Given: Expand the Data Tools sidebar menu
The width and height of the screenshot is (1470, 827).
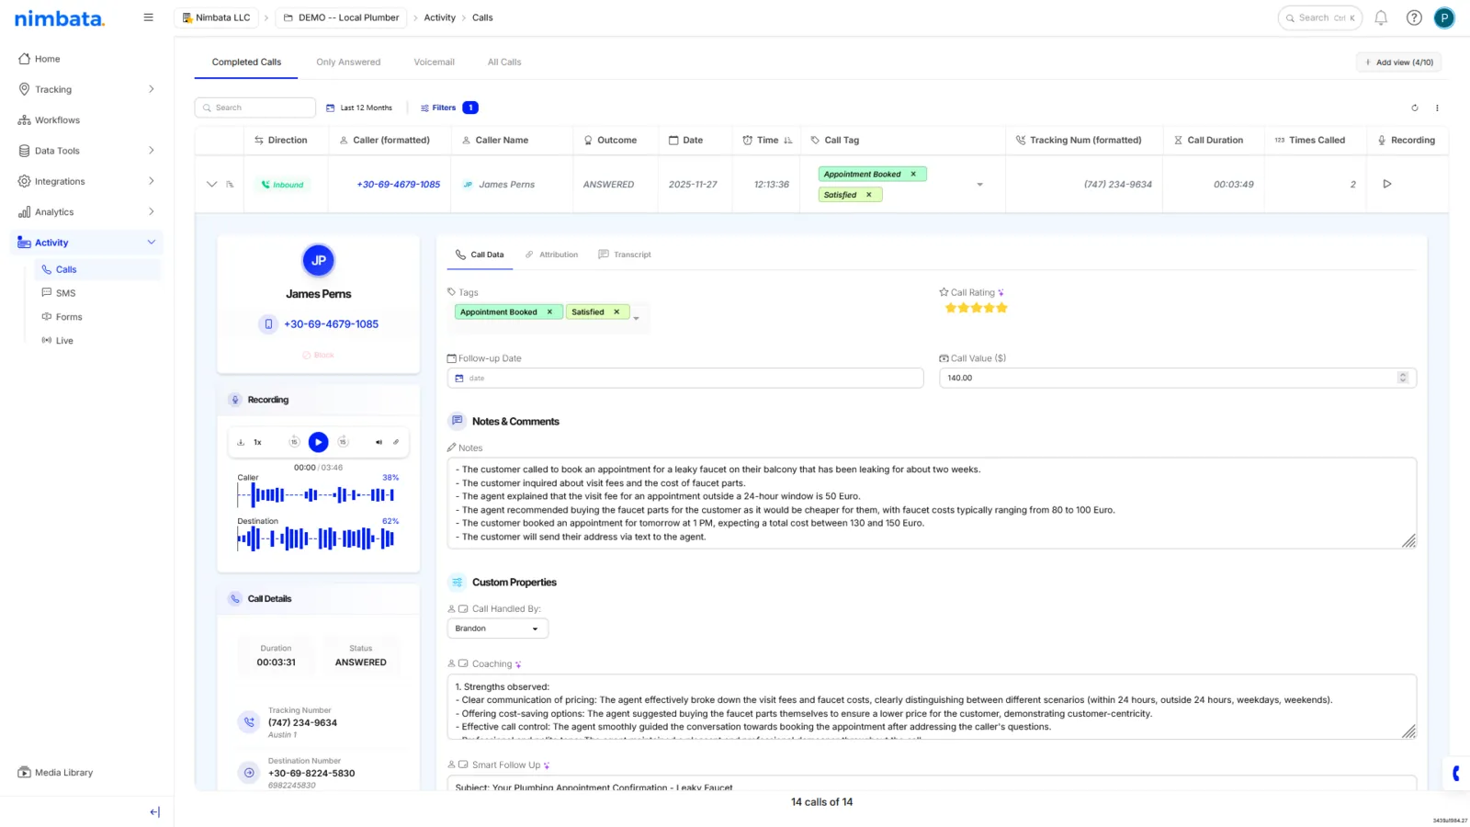Looking at the screenshot, I should (151, 151).
